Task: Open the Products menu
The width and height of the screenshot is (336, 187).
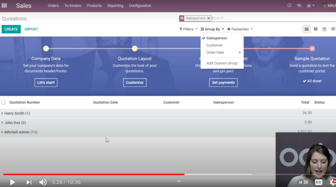Action: coord(94,5)
